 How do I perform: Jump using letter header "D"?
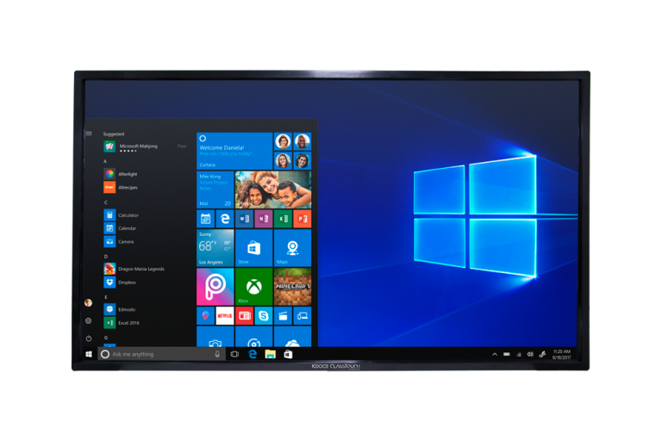point(105,256)
